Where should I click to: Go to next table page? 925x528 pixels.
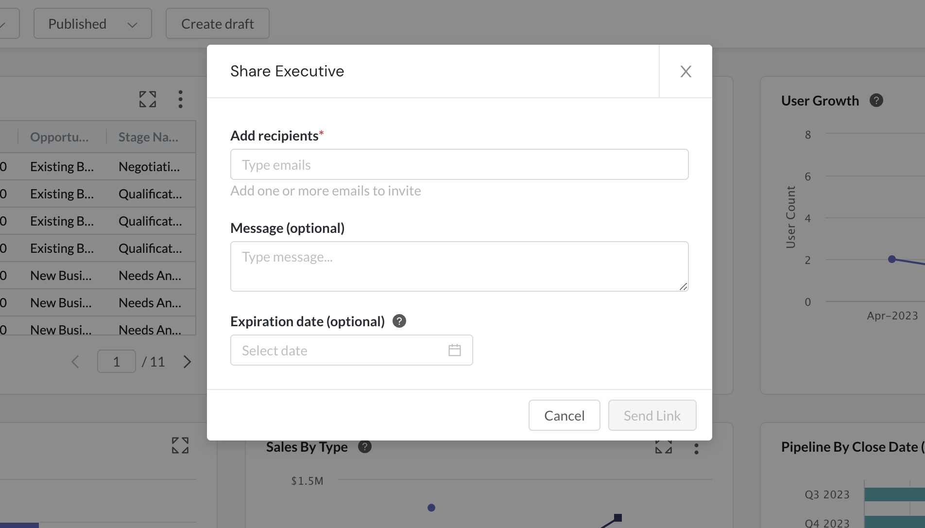click(x=187, y=362)
